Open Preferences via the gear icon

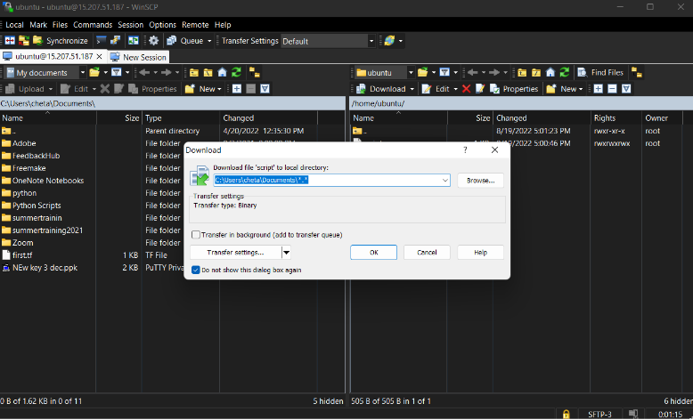click(x=153, y=41)
